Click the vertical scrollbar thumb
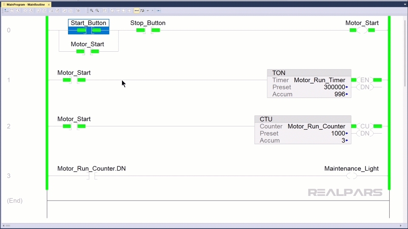This screenshot has width=408, height=229. pyautogui.click(x=405, y=53)
